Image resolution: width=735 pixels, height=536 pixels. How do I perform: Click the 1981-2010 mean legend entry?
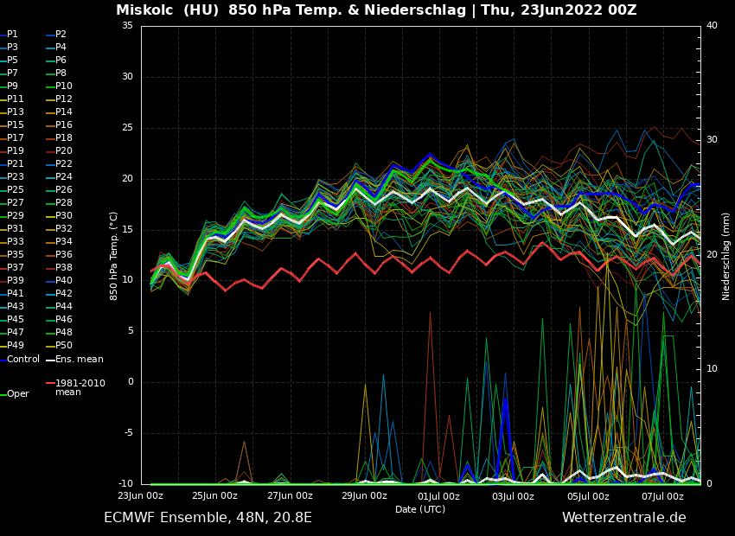click(x=80, y=387)
